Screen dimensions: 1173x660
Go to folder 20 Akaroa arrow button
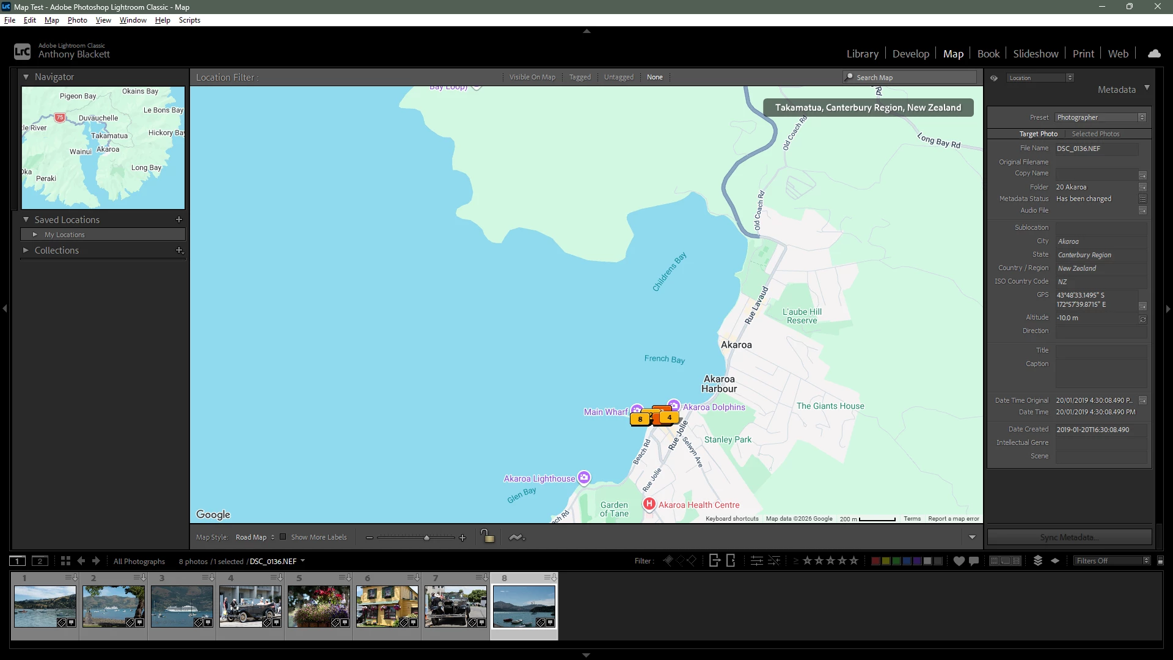click(1142, 187)
